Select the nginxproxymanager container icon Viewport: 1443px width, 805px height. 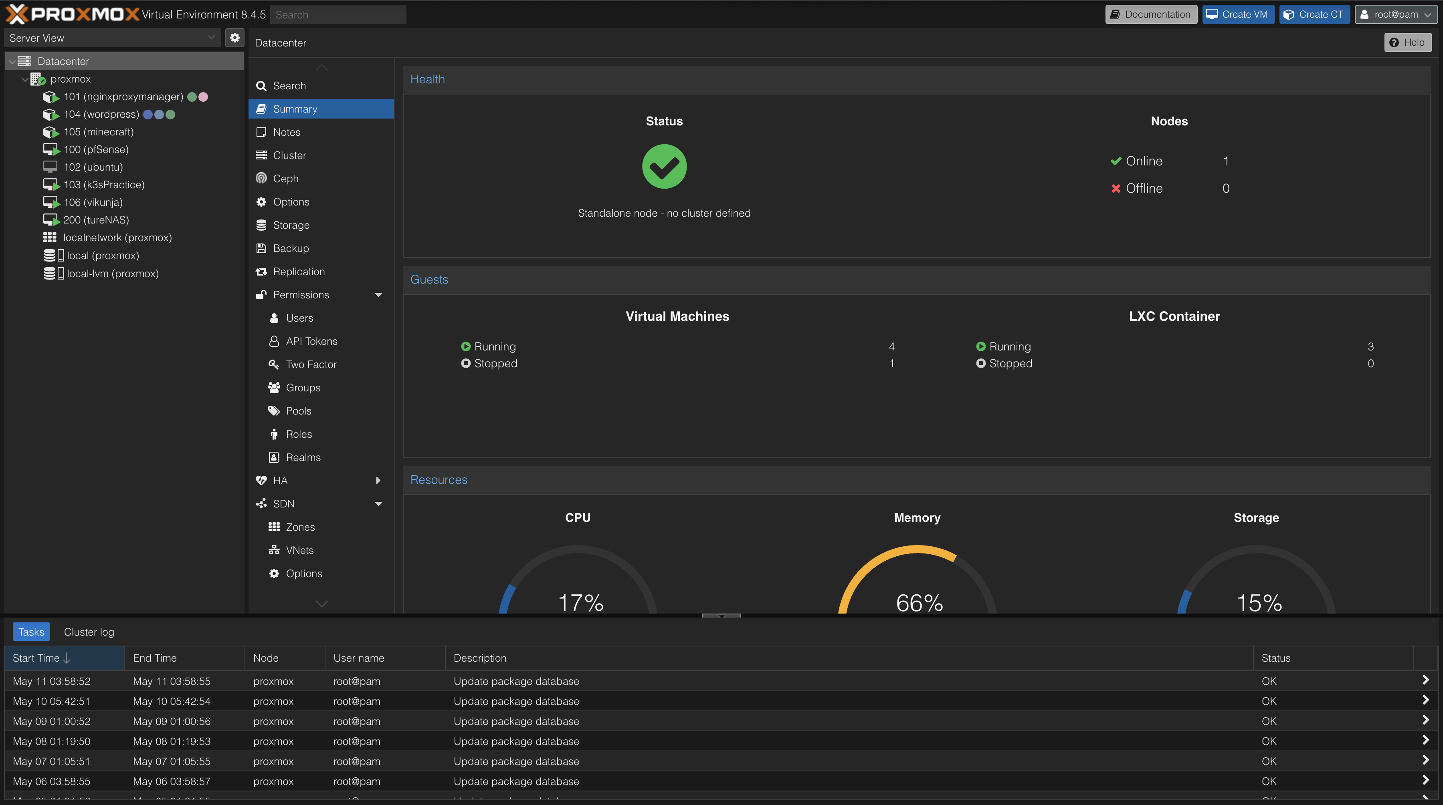pyautogui.click(x=51, y=97)
